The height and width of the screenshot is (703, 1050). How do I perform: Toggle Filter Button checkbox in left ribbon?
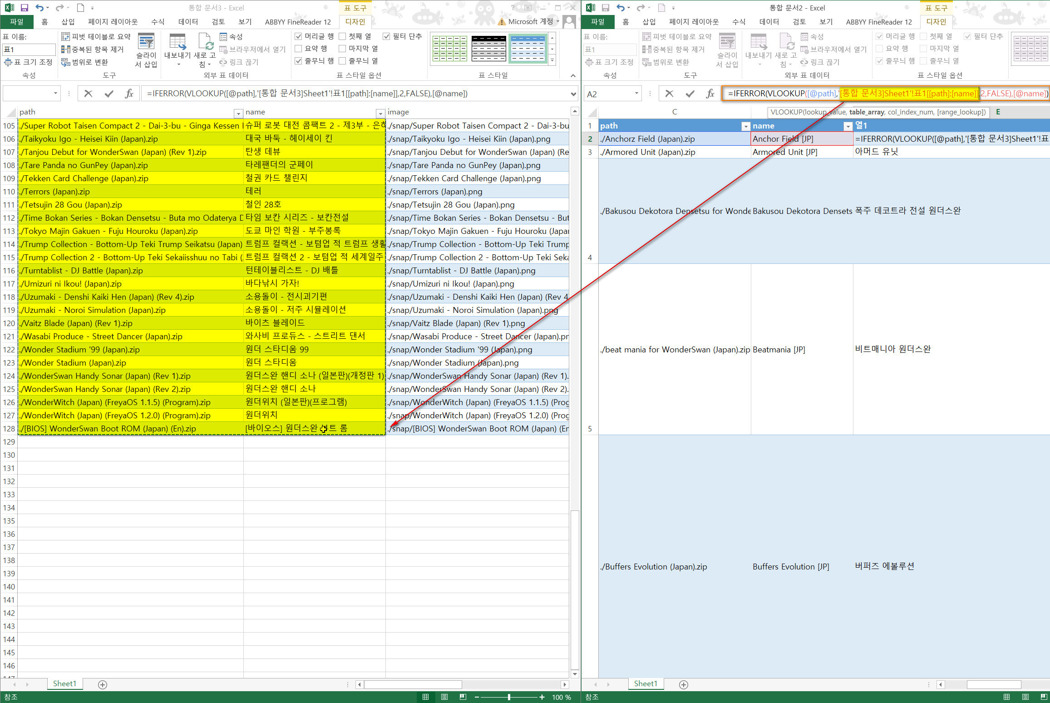click(387, 36)
